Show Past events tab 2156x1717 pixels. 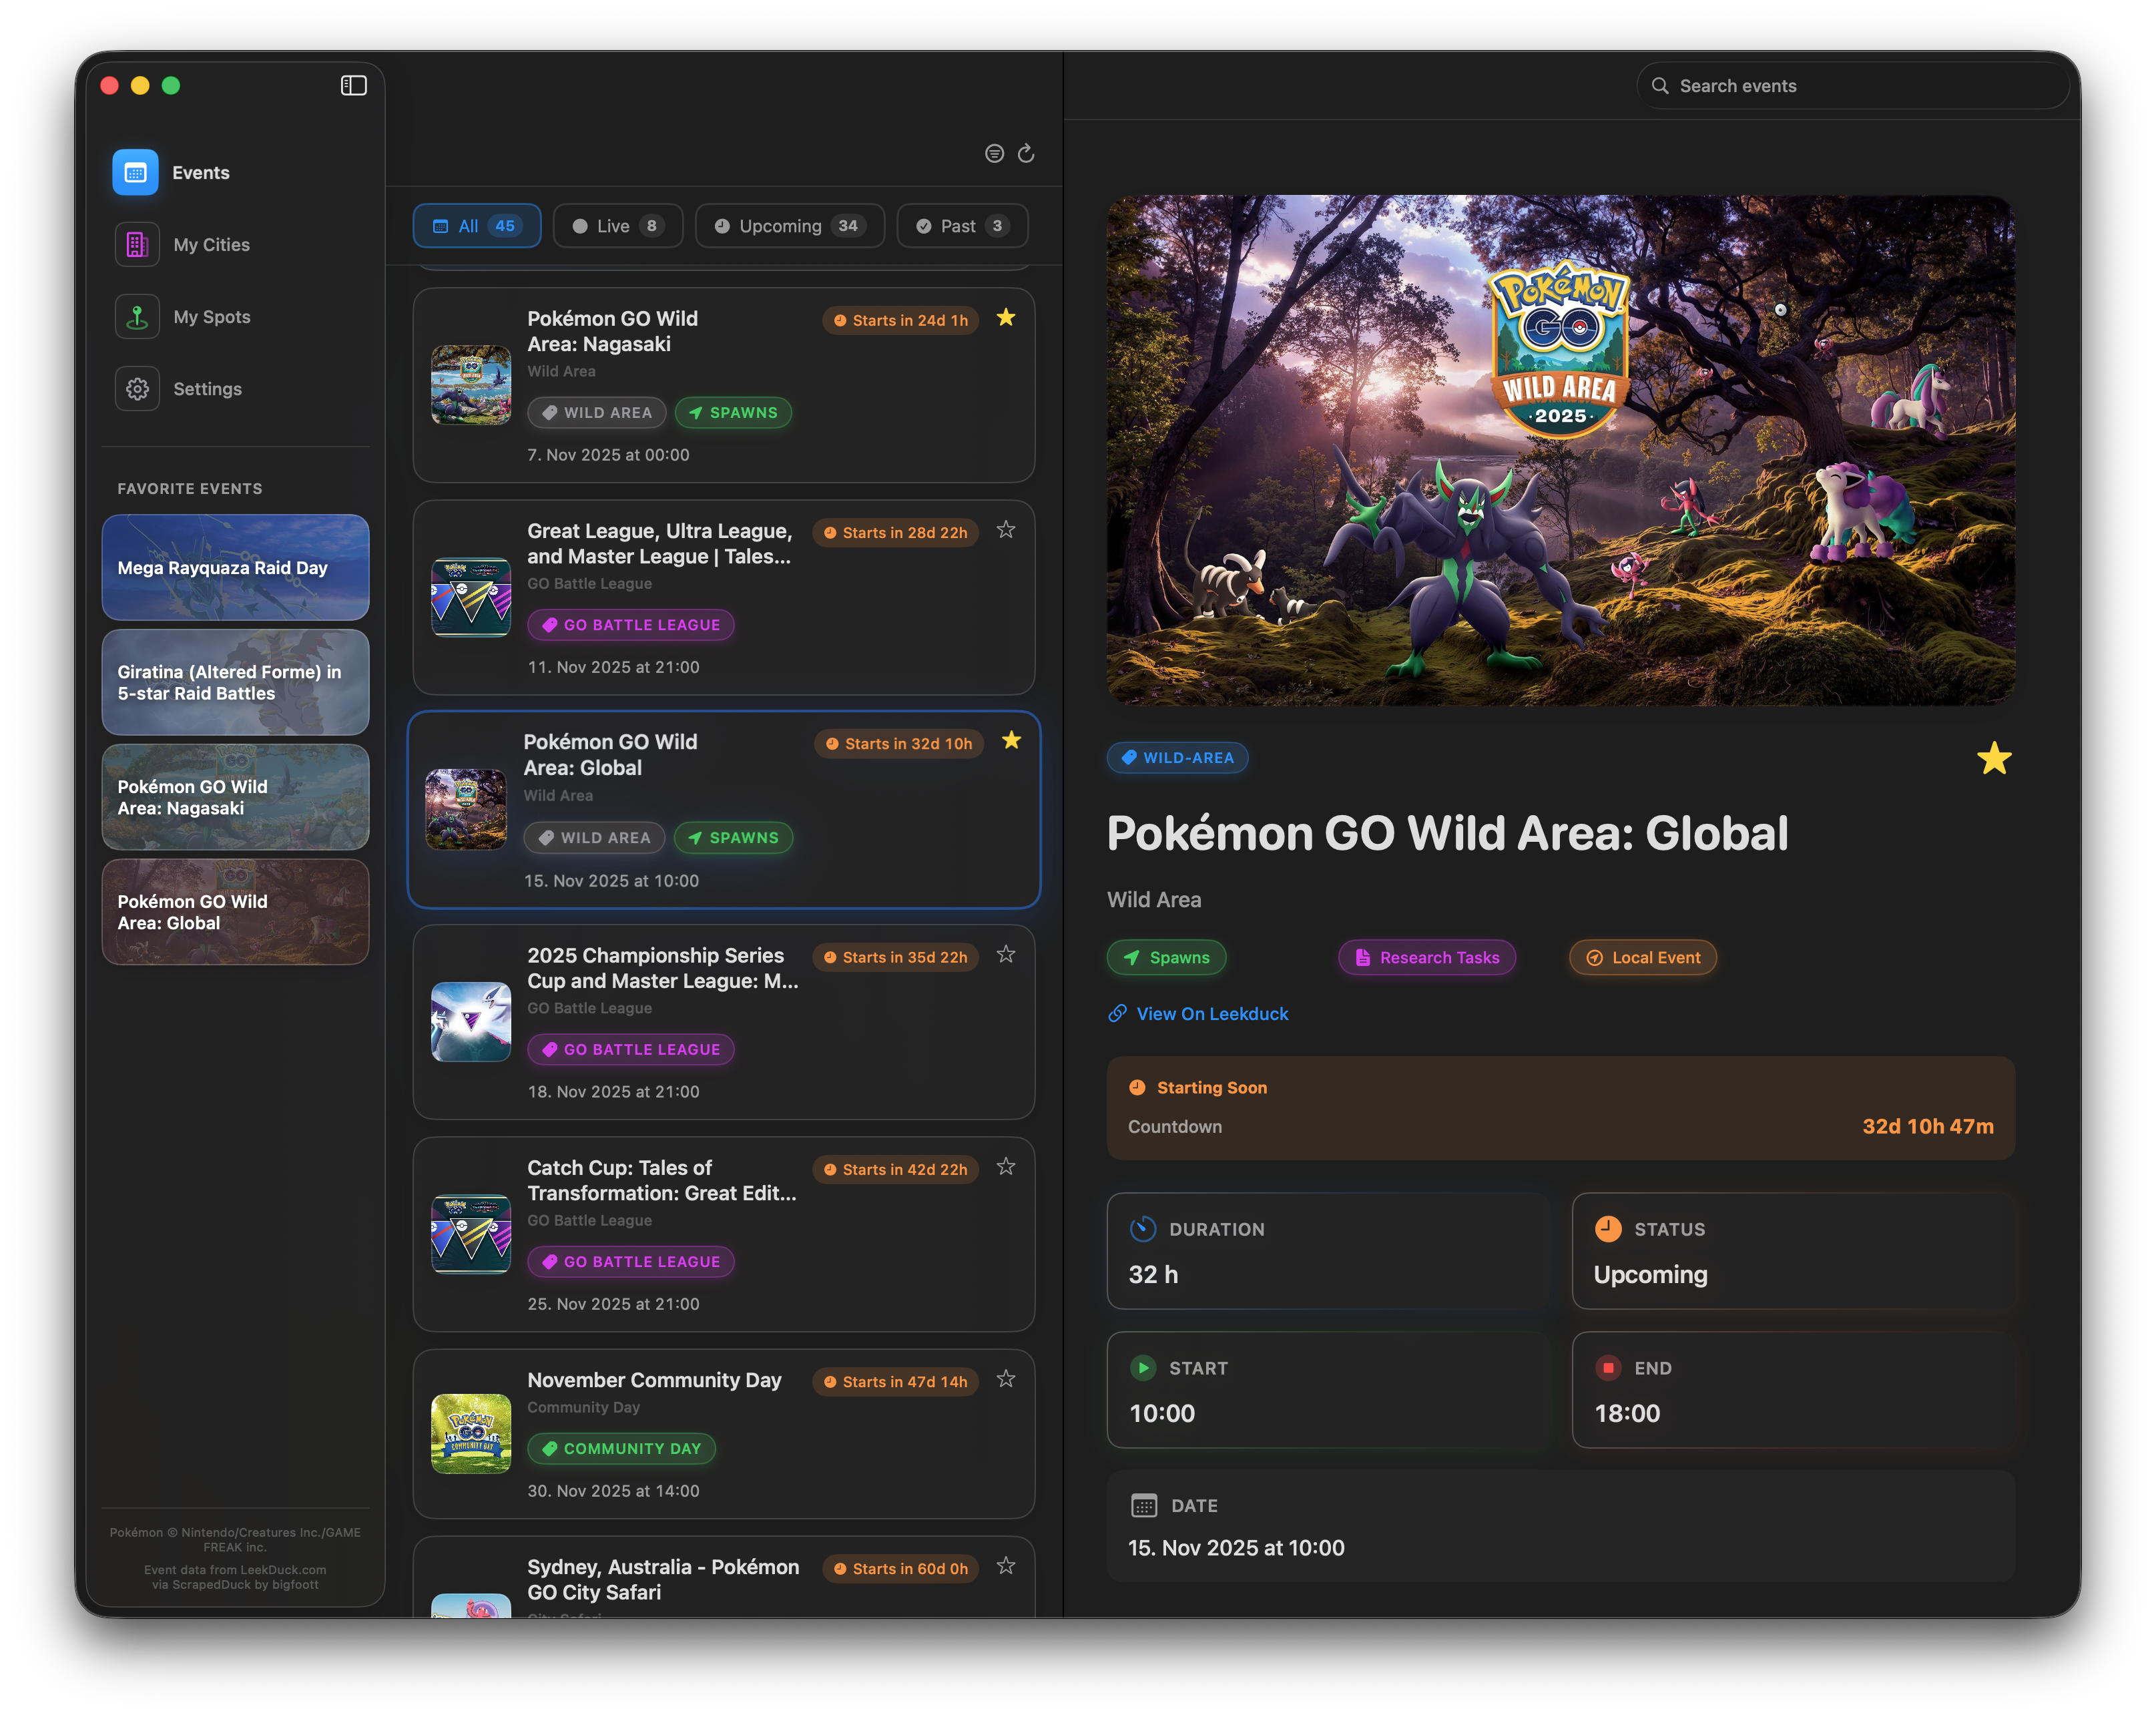click(x=961, y=226)
